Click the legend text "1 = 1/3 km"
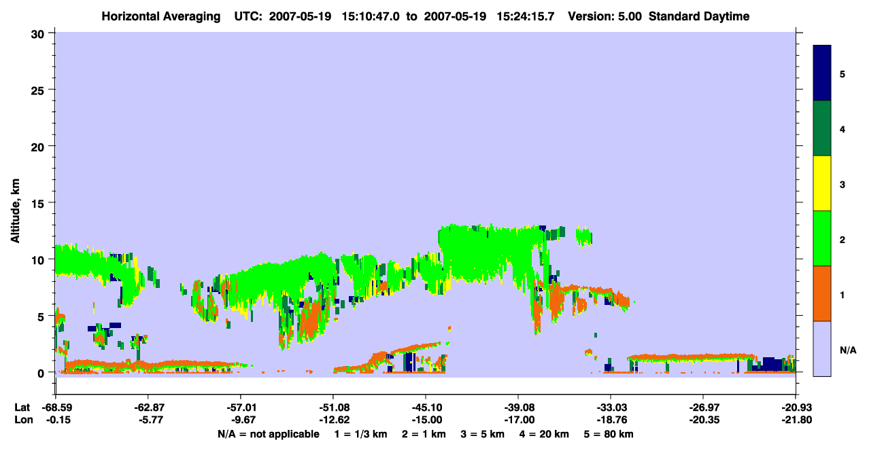The image size is (884, 453). (x=359, y=434)
